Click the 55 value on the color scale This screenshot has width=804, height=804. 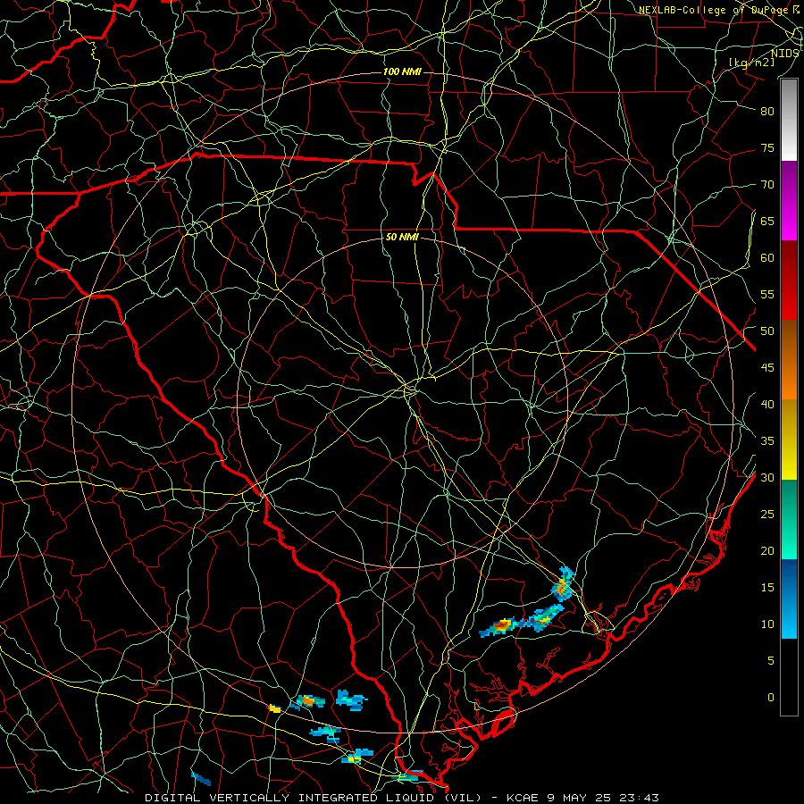pos(767,295)
